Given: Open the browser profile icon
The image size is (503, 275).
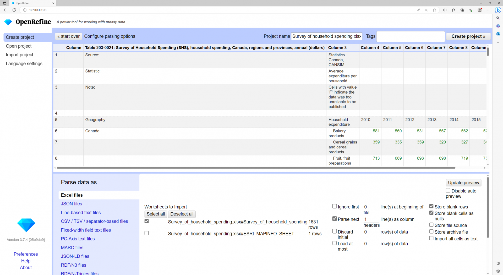Looking at the screenshot, I should tap(480, 10).
